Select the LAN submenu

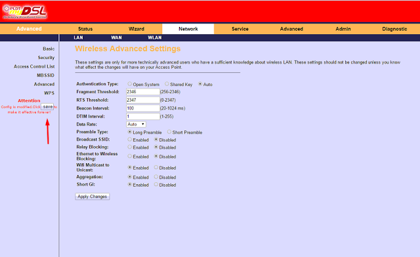coord(78,37)
